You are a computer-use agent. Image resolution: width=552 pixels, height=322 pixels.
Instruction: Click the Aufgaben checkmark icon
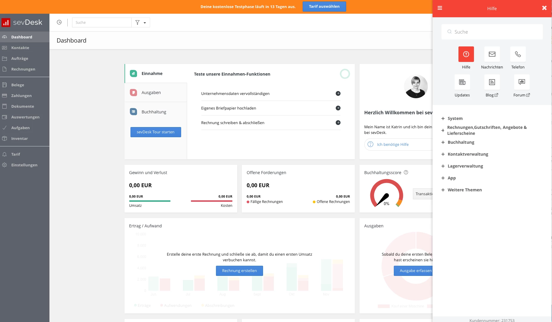pyautogui.click(x=4, y=128)
